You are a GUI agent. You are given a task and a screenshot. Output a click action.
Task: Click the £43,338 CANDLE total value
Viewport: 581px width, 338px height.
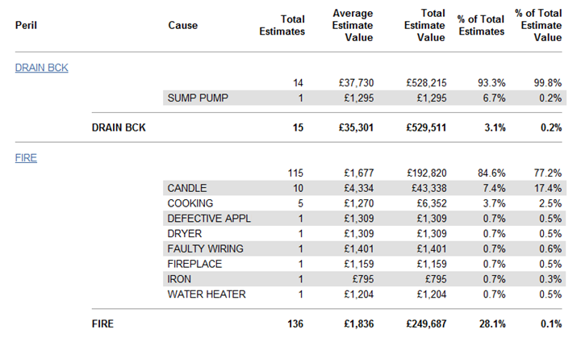(428, 188)
